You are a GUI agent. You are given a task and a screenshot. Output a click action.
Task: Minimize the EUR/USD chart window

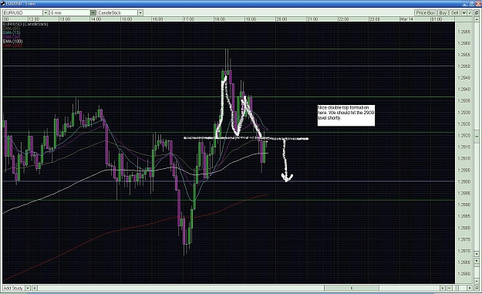click(x=465, y=3)
